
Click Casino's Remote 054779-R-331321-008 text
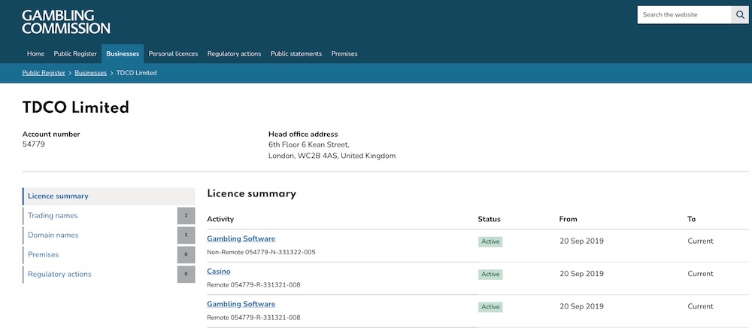pyautogui.click(x=253, y=285)
